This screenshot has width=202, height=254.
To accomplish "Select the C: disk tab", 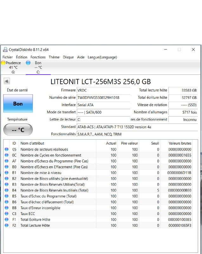I will click(38, 67).
